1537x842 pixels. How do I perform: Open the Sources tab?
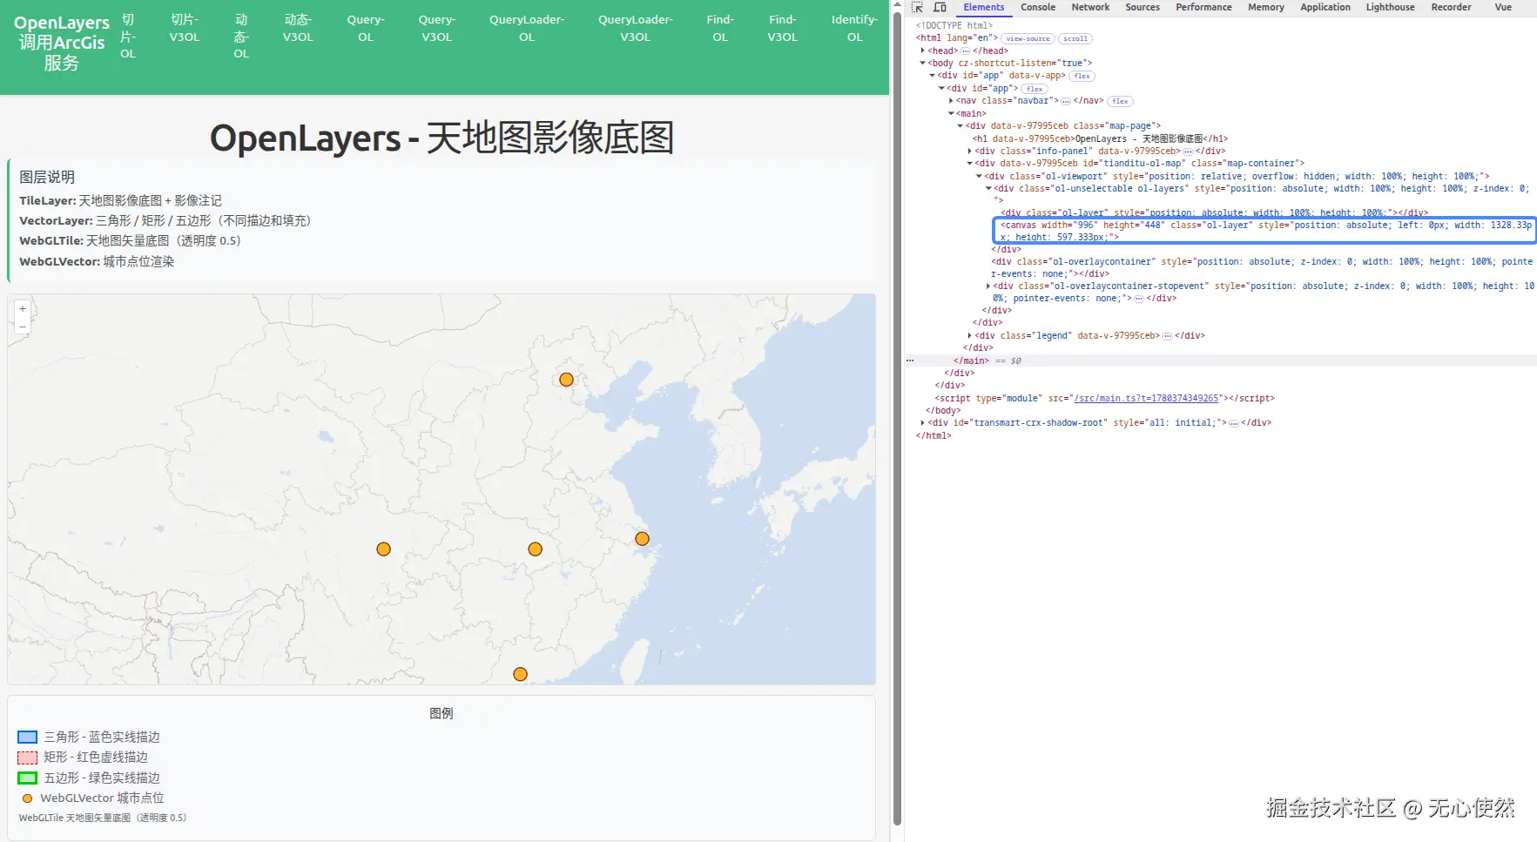pos(1143,7)
